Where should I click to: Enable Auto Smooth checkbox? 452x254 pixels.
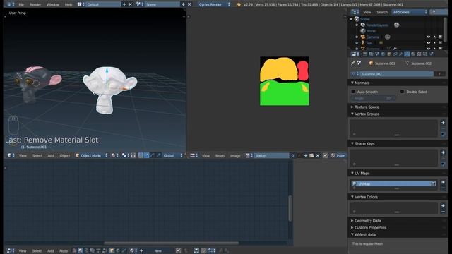[353, 92]
